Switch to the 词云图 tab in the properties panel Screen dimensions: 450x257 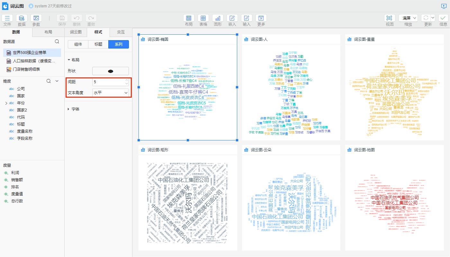pos(76,32)
